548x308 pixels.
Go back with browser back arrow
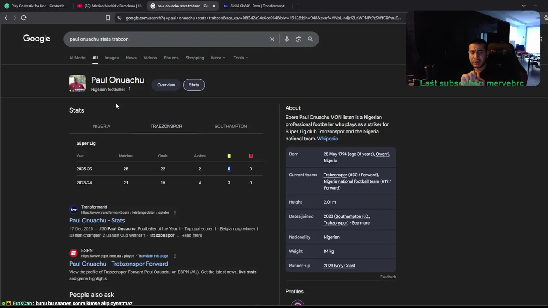click(6, 18)
